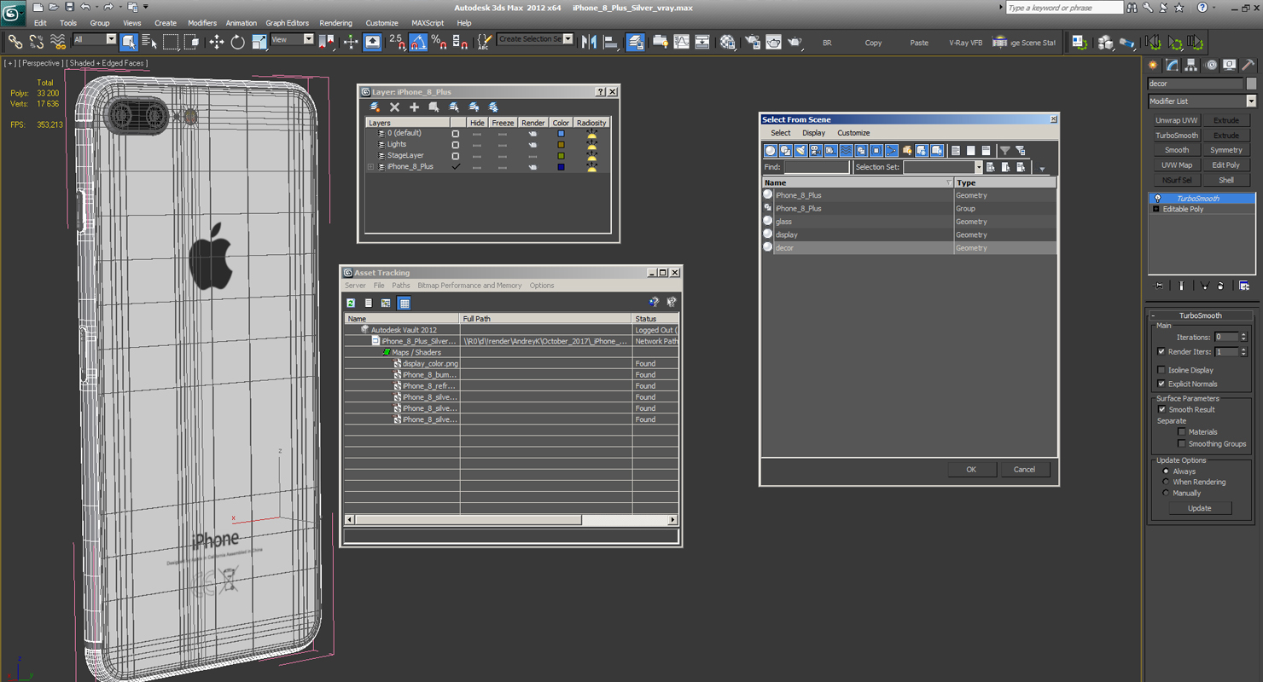Create new layer in Layer dialog

375,107
